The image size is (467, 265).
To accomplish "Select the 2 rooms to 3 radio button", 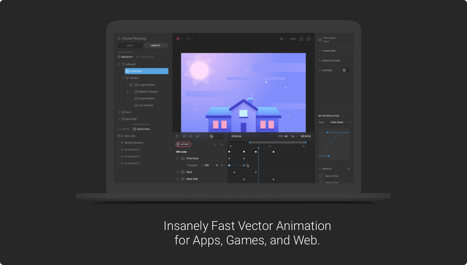I will point(119,163).
